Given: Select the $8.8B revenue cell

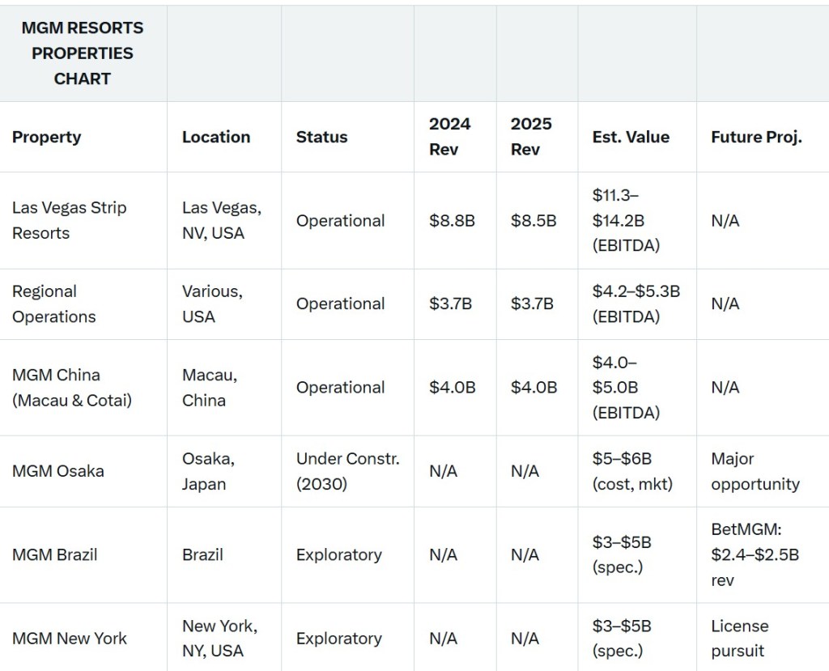Looking at the screenshot, I should click(452, 220).
